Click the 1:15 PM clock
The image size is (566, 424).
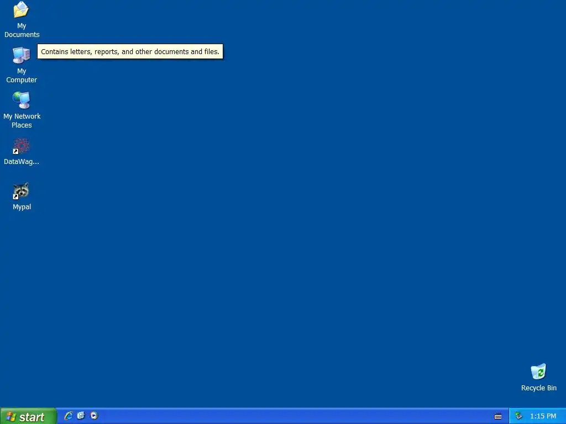(543, 416)
